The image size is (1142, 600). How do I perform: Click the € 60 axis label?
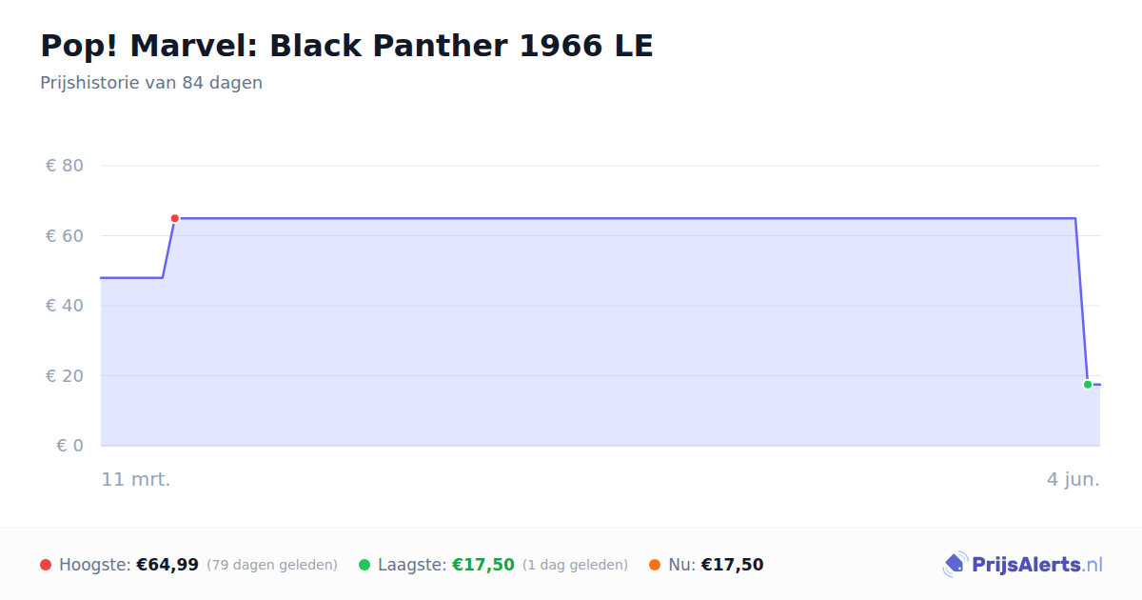(x=65, y=235)
